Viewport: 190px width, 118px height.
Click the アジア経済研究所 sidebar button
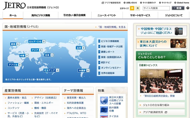click(161, 112)
